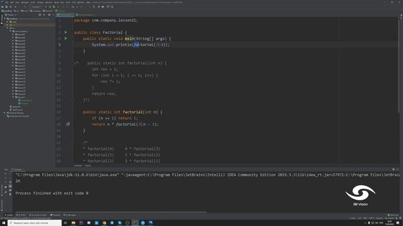
Task: Collapse the com.company package node
Action: tap(10, 31)
